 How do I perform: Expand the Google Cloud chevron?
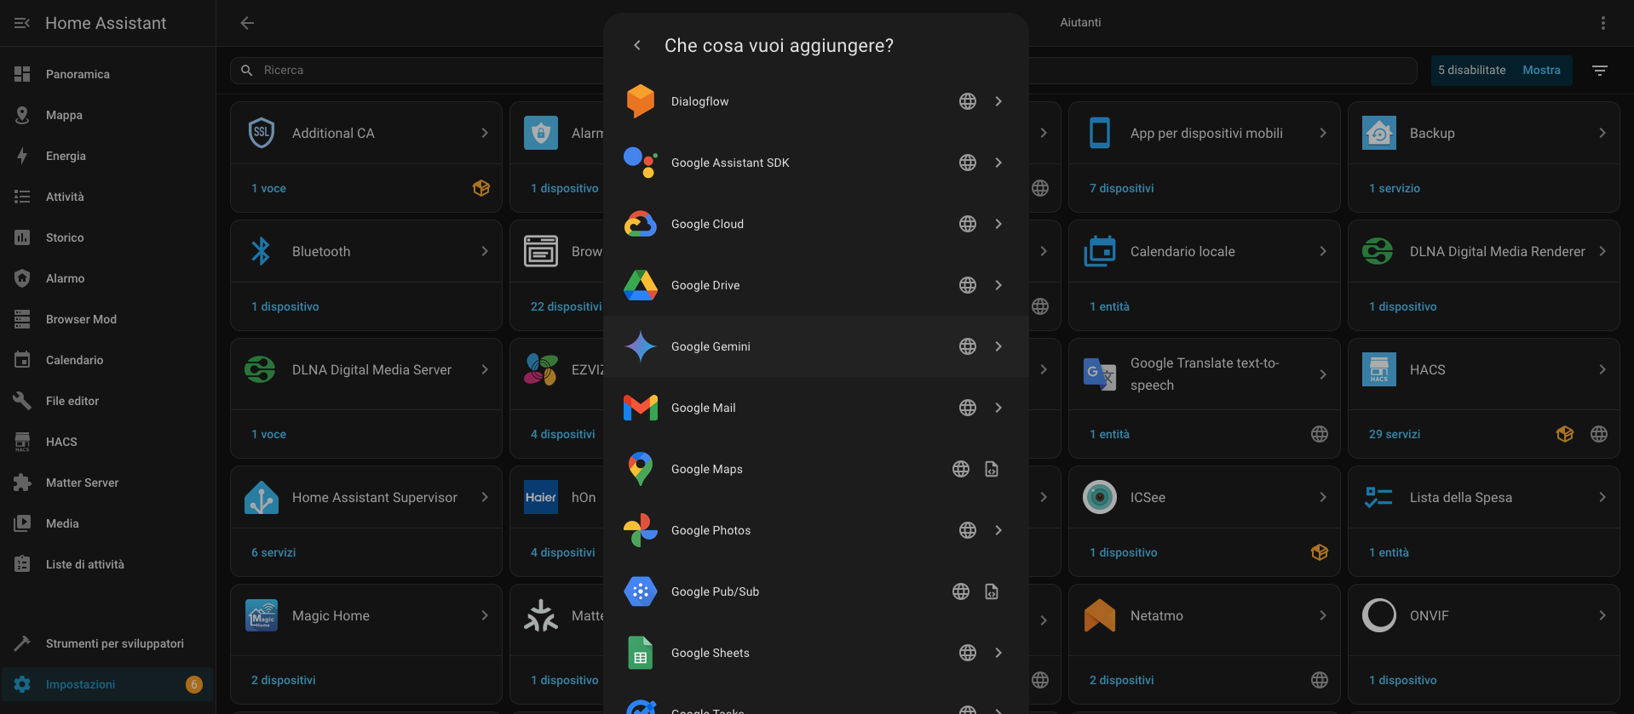[998, 224]
